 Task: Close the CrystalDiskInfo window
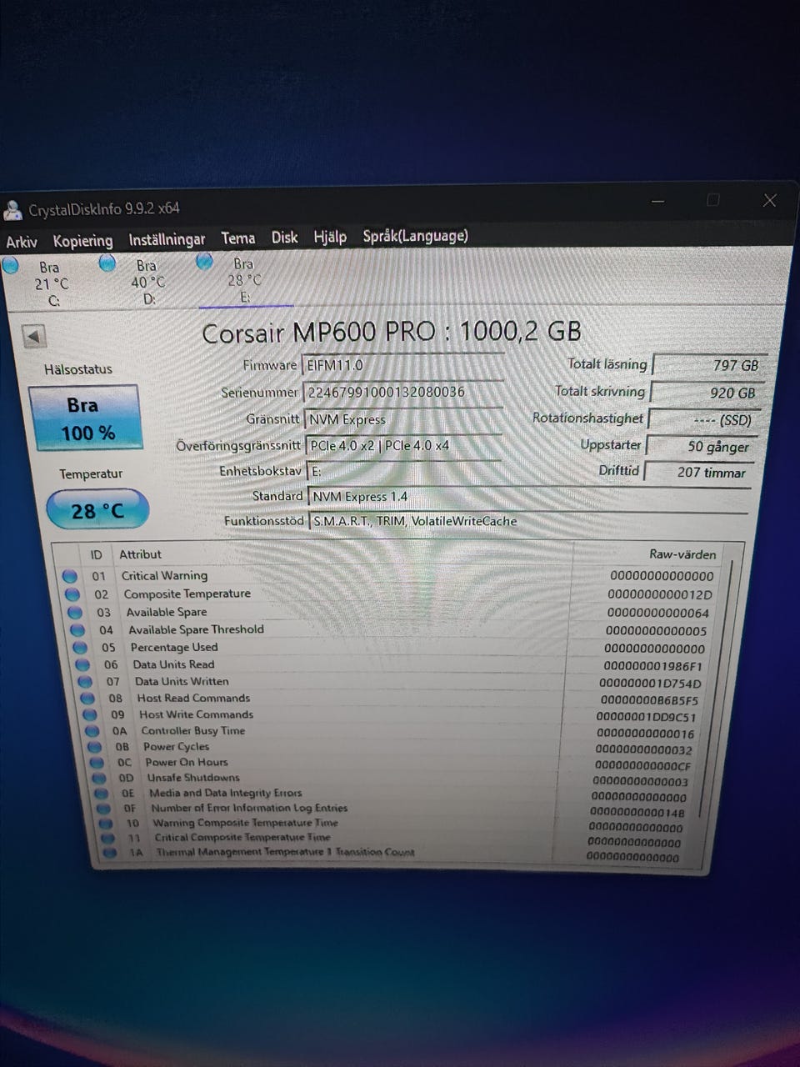coord(769,200)
